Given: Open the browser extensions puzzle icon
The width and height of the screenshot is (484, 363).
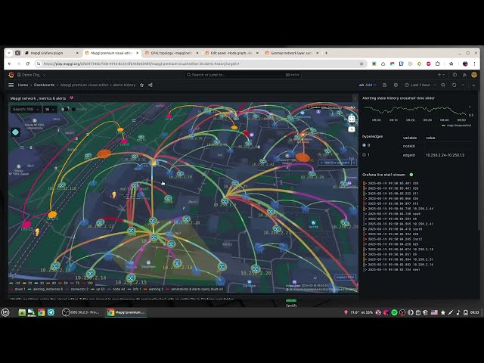Looking at the screenshot, I should coord(438,64).
